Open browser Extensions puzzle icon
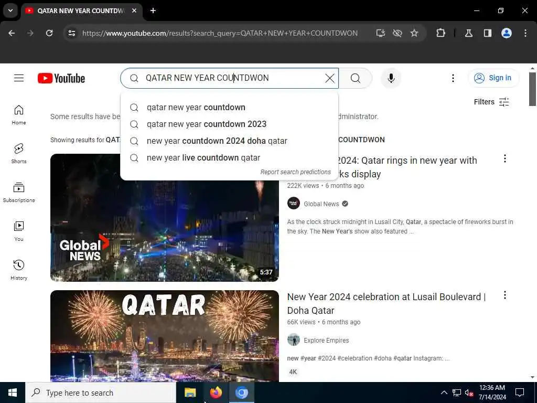 [441, 33]
